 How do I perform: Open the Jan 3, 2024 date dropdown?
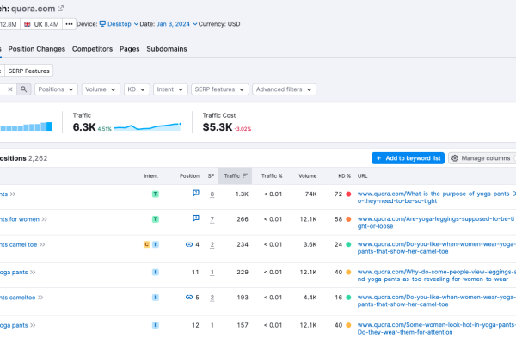(x=176, y=24)
